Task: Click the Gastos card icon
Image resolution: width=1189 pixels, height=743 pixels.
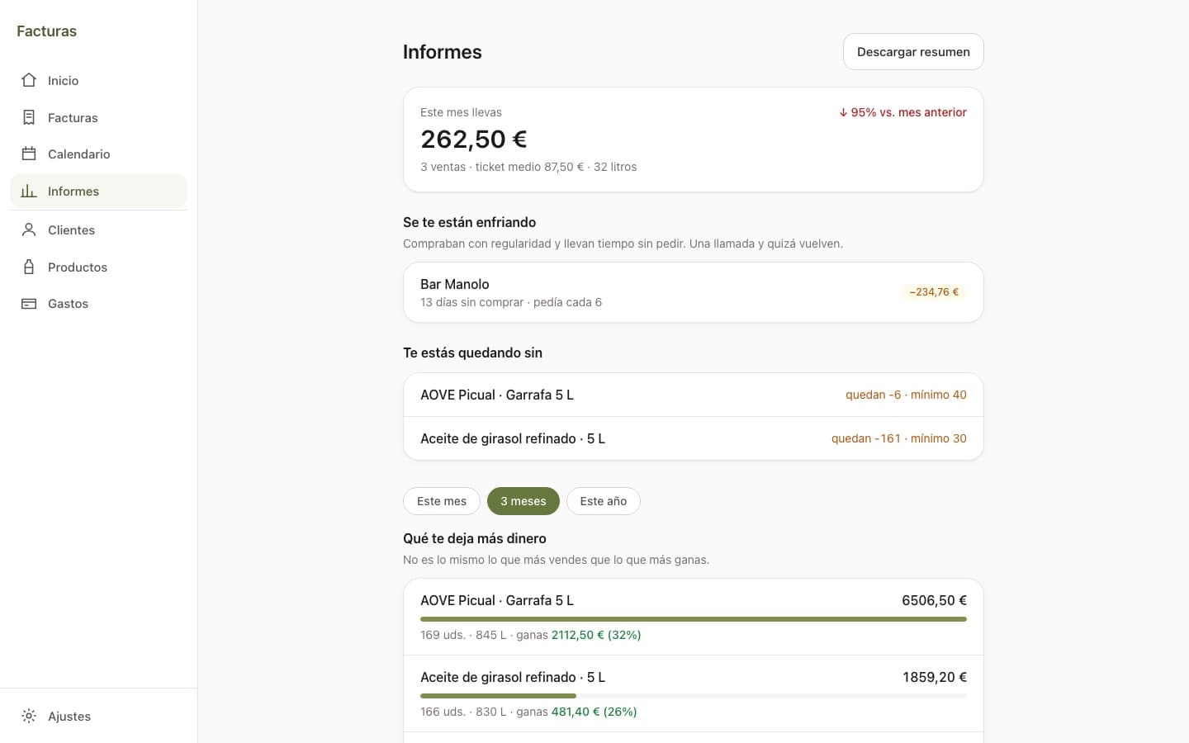Action: [29, 303]
